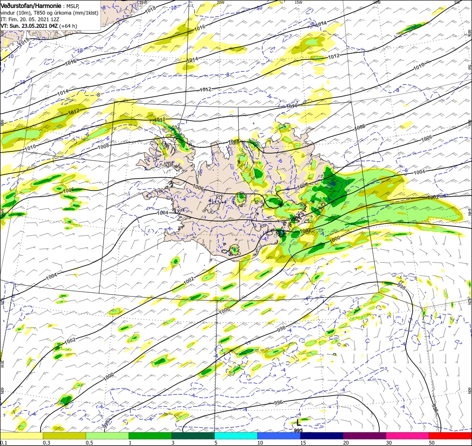
Task: Click the olive 0.3–0.5 legend swatch
Action: coord(64,436)
